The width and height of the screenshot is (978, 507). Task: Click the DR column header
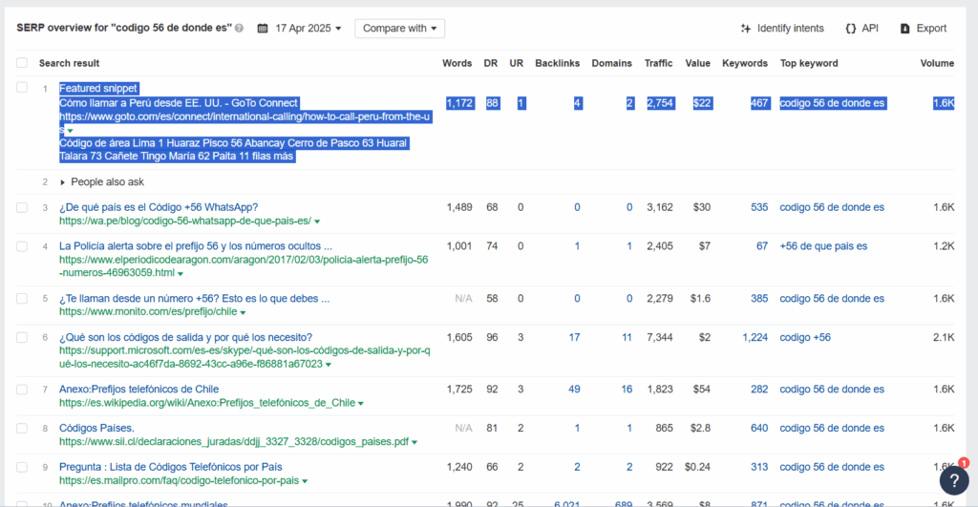491,63
